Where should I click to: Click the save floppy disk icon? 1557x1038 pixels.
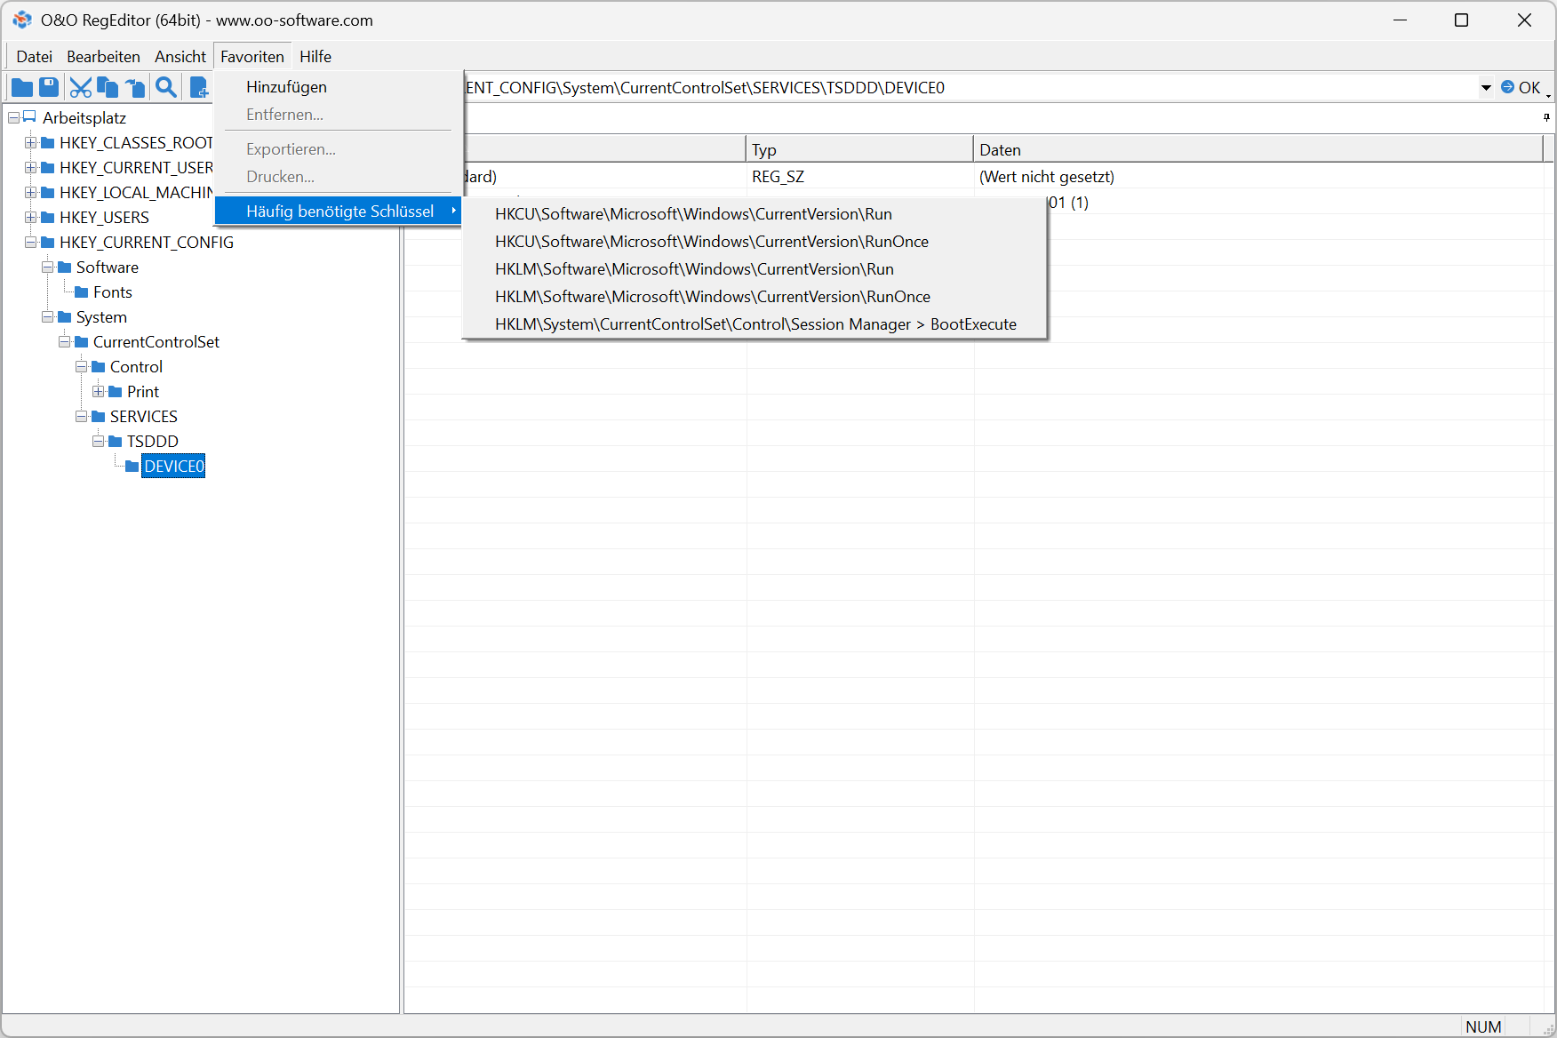pyautogui.click(x=49, y=87)
